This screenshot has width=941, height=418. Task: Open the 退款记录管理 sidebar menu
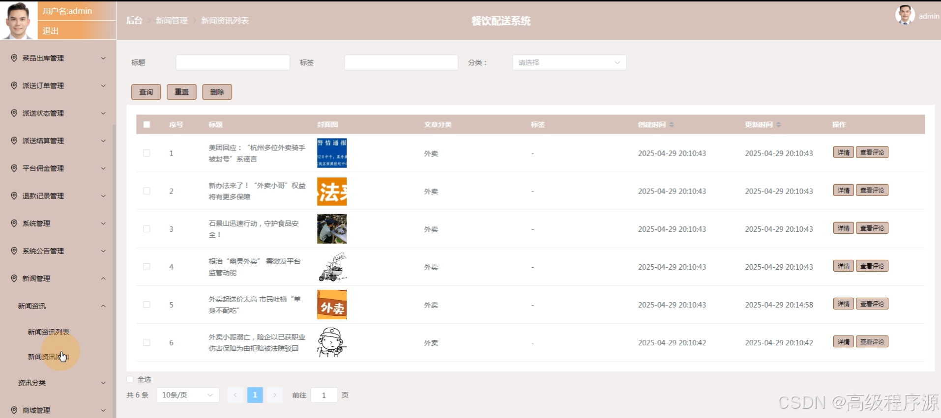coord(58,195)
